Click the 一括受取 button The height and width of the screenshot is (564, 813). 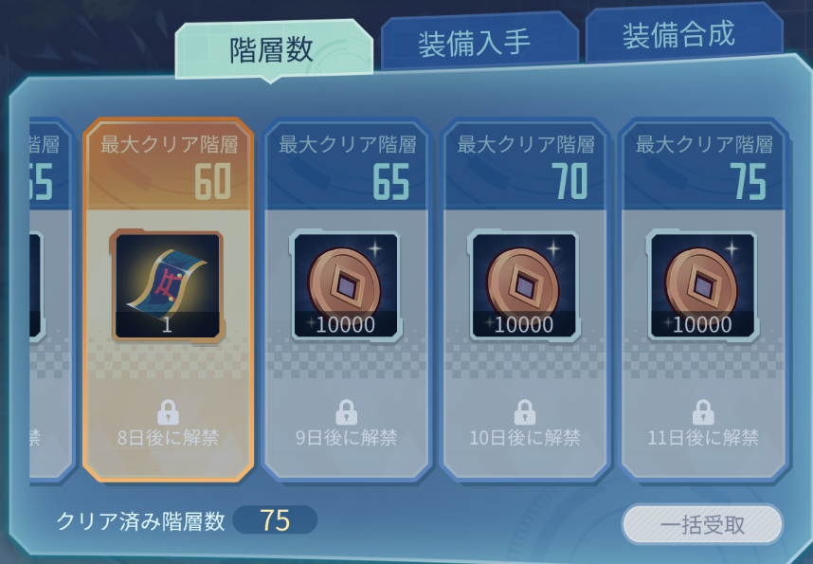(702, 525)
